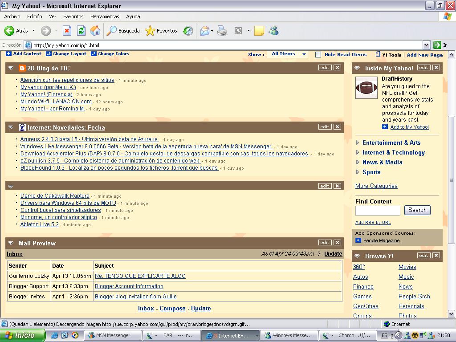Close the Browse Y! module
The height and width of the screenshot is (342, 456).
(x=436, y=255)
